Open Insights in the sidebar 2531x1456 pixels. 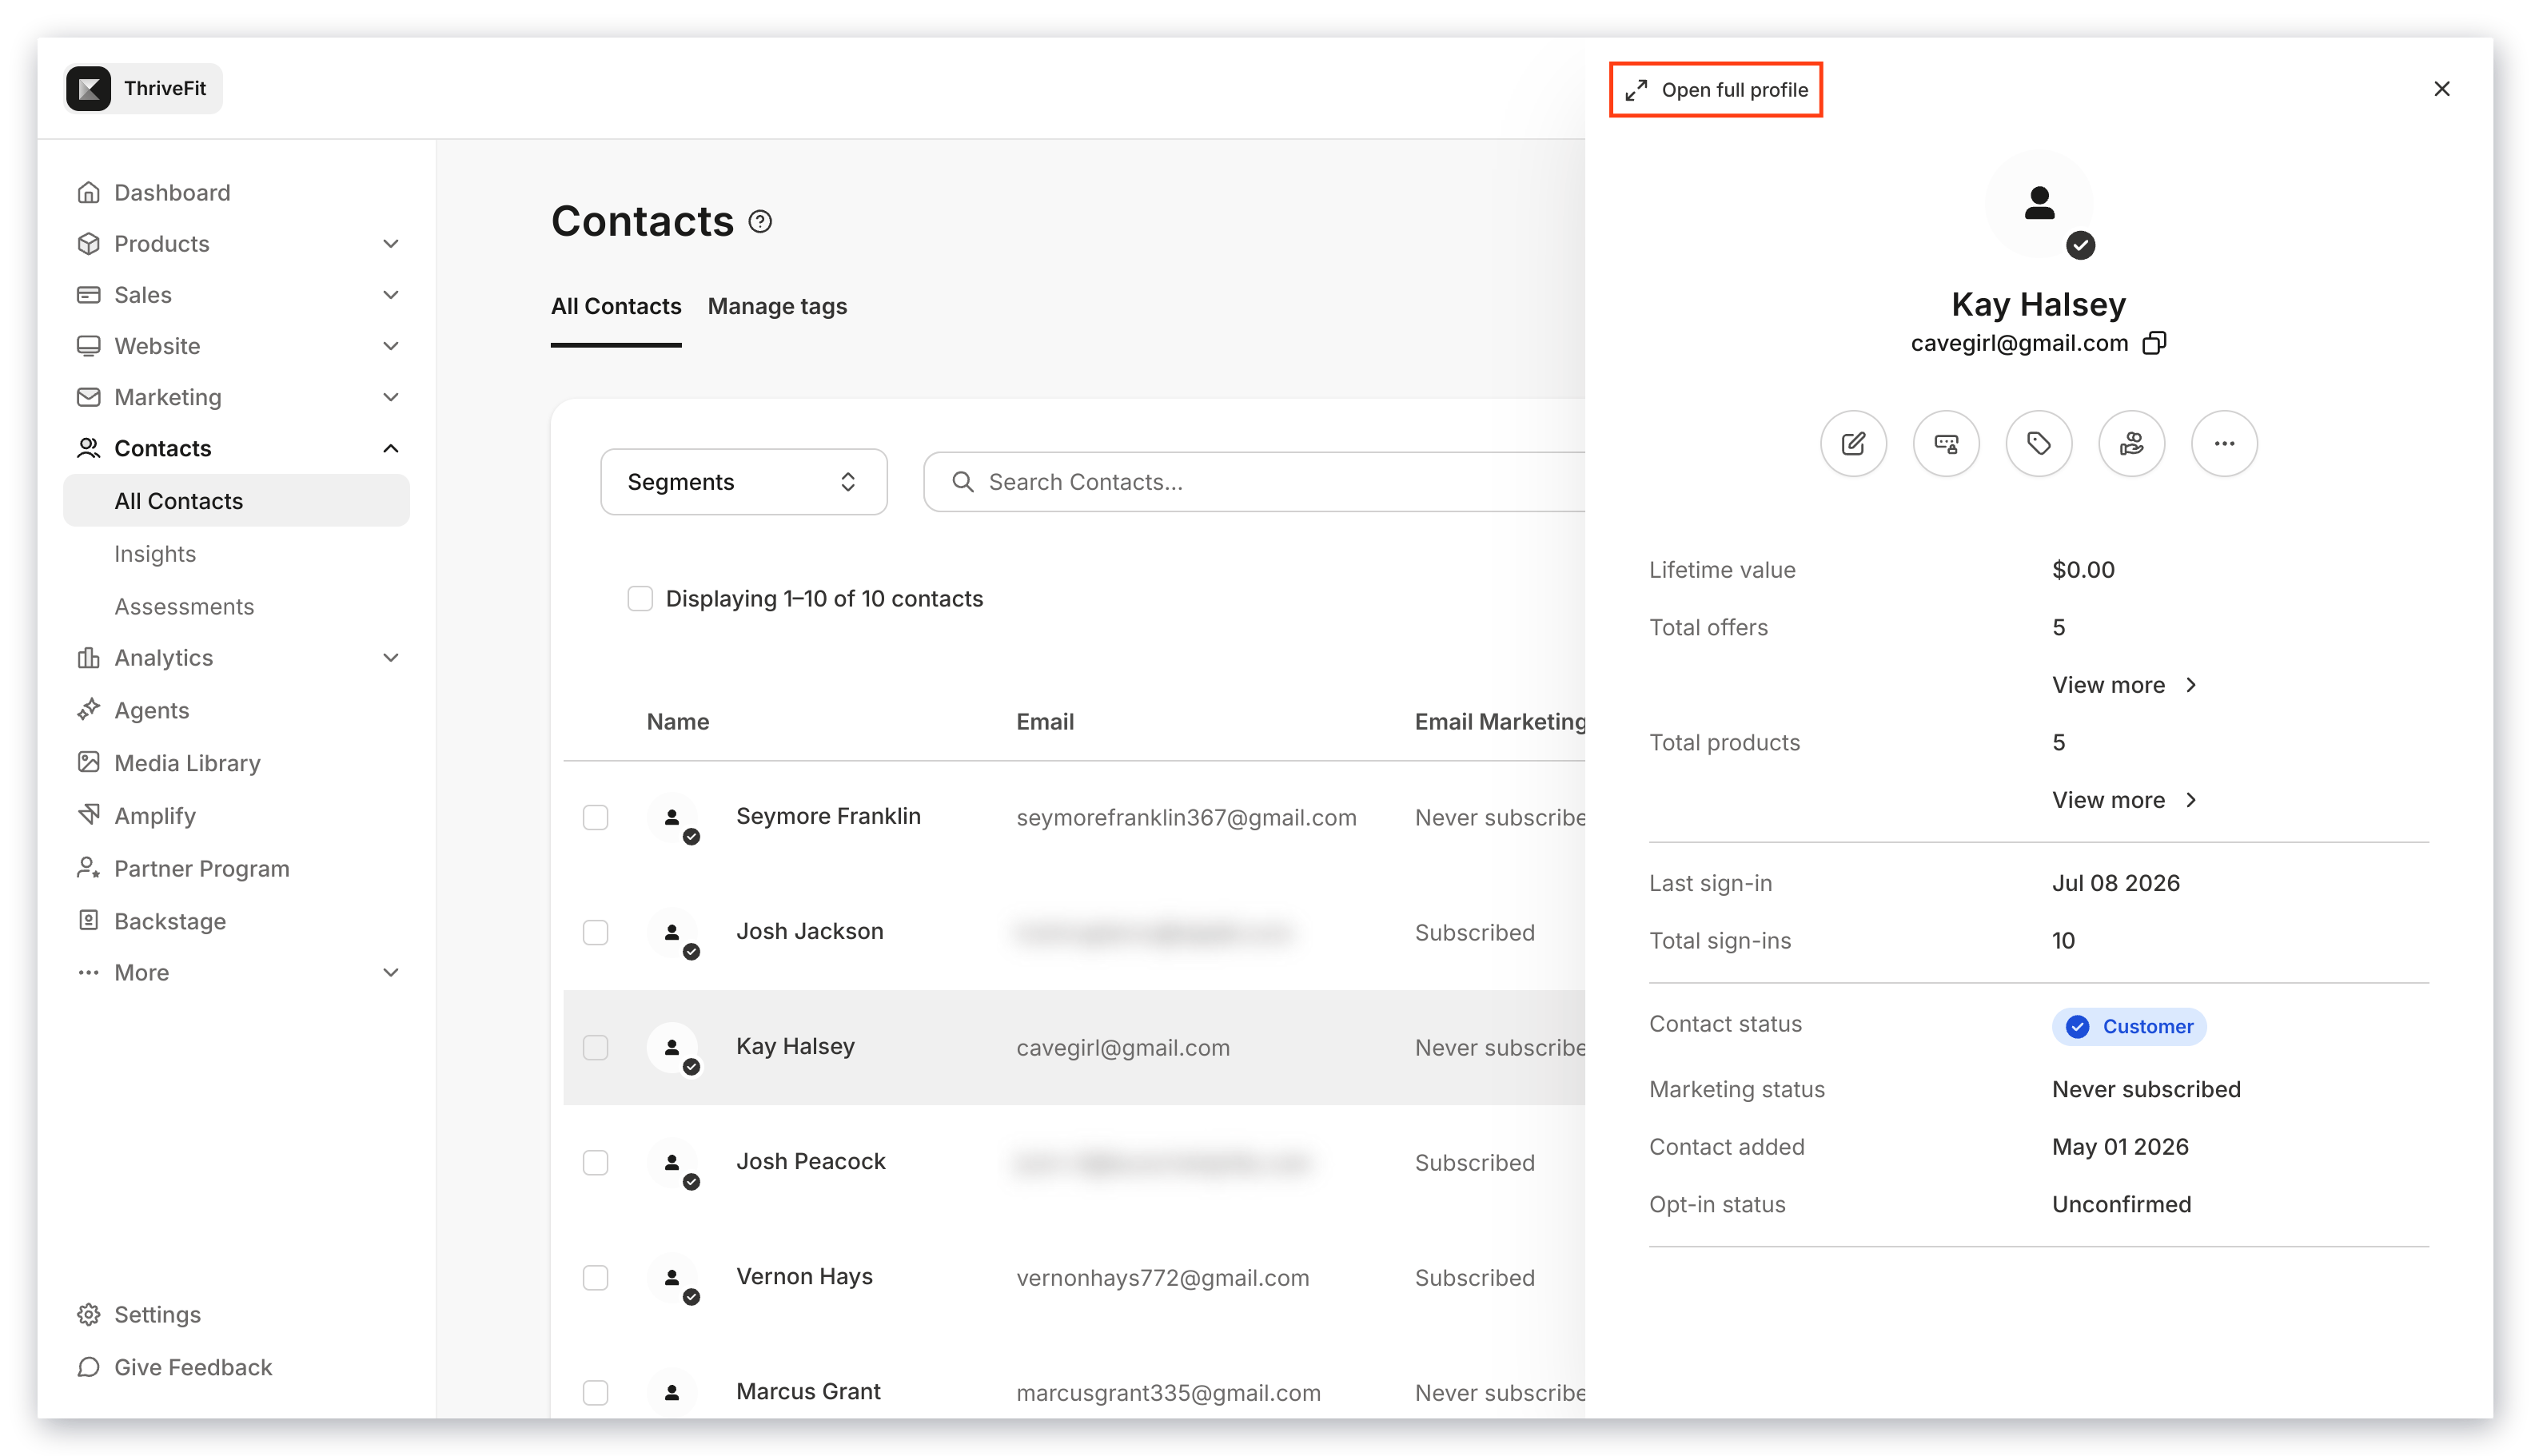pos(155,554)
